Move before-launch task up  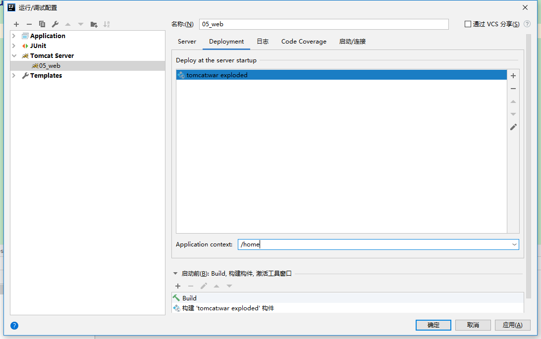[216, 286]
